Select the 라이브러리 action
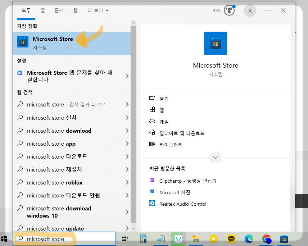 166,145
